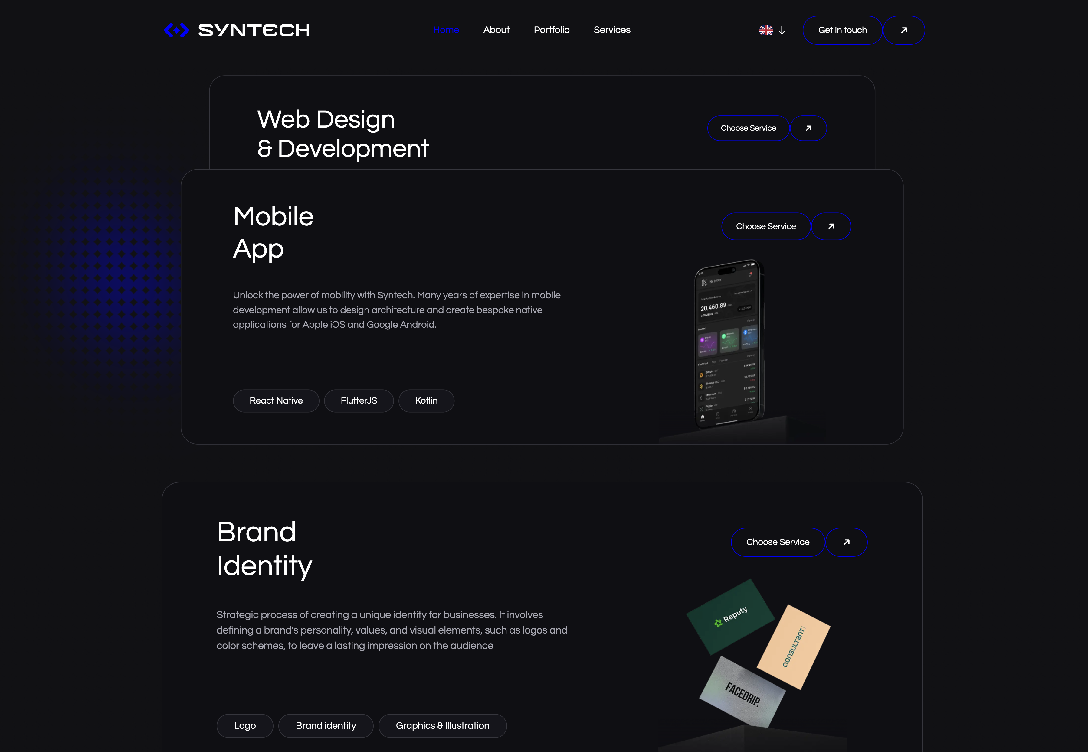Image resolution: width=1088 pixels, height=752 pixels.
Task: Open the Portfolio navigation dropdown
Action: coord(552,30)
